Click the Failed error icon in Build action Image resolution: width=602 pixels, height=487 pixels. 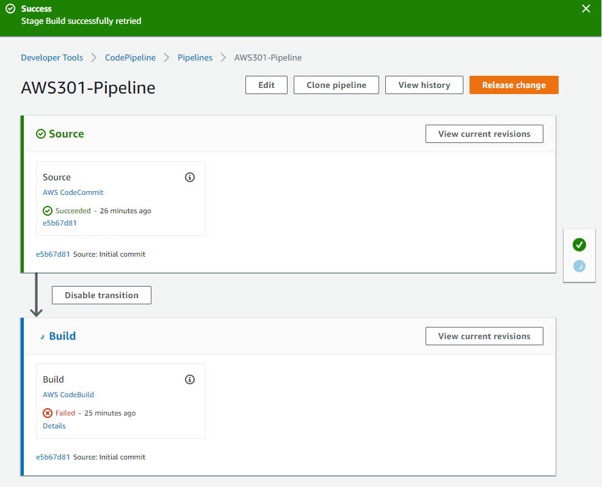pos(48,413)
